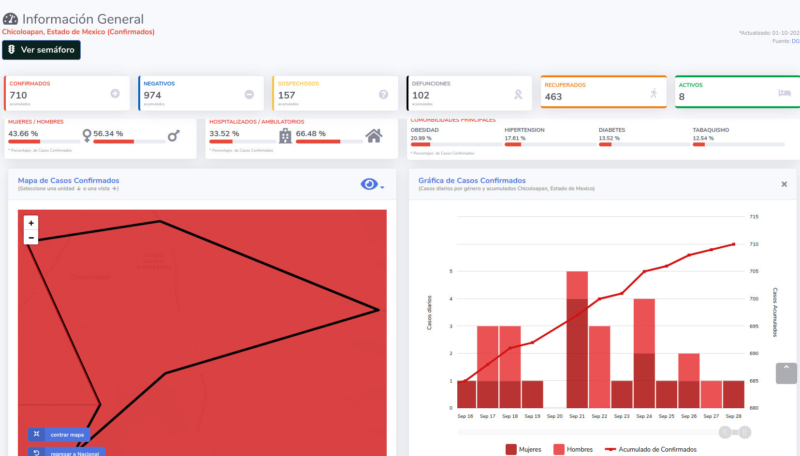
Task: Click the Defunciones value 102
Action: click(421, 95)
